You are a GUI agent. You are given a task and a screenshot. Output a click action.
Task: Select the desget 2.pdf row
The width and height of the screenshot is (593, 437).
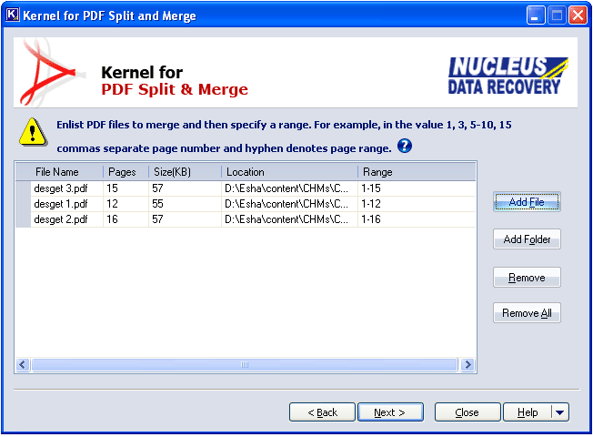point(246,219)
